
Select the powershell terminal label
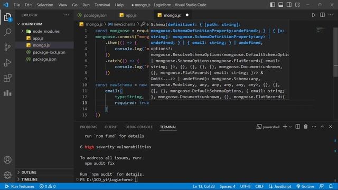click(268, 127)
